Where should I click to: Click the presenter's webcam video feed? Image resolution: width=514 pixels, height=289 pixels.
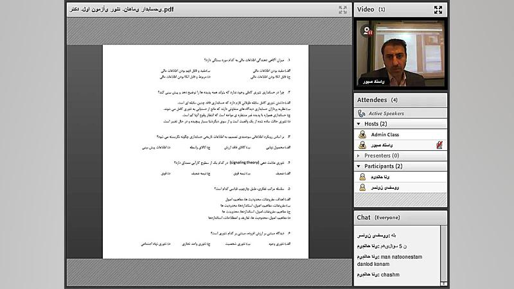click(x=400, y=53)
